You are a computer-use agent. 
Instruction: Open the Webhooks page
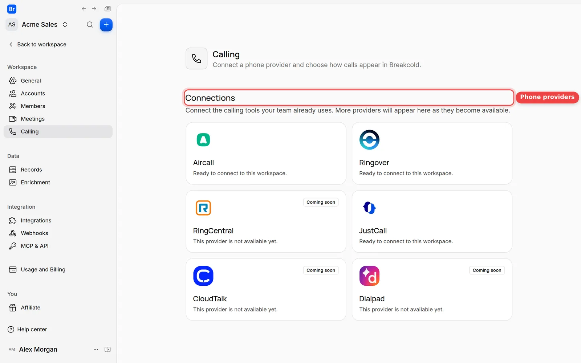coord(58,233)
